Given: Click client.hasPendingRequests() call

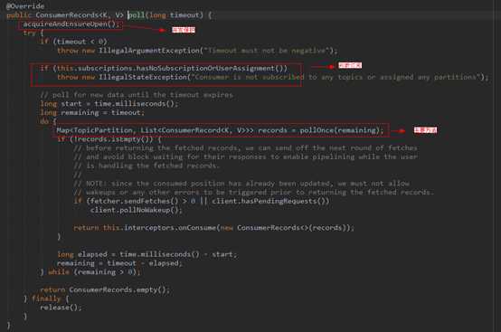Looking at the screenshot, I should click(269, 201).
